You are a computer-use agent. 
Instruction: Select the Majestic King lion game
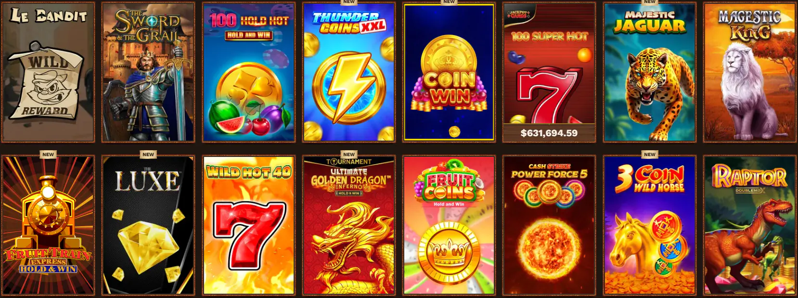click(x=750, y=72)
